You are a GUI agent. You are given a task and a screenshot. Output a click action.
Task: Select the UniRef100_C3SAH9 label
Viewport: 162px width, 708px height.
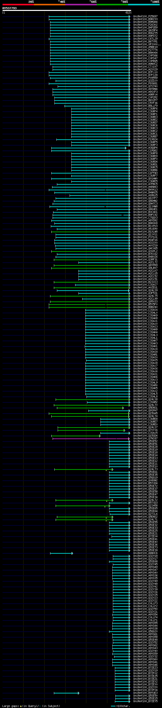[x=145, y=330]
